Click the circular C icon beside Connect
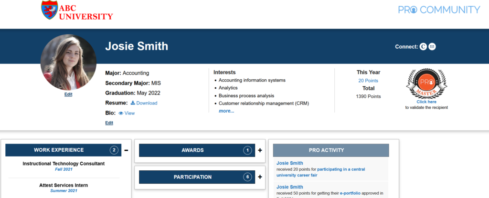Viewport: 489px width, 198px height. click(423, 46)
